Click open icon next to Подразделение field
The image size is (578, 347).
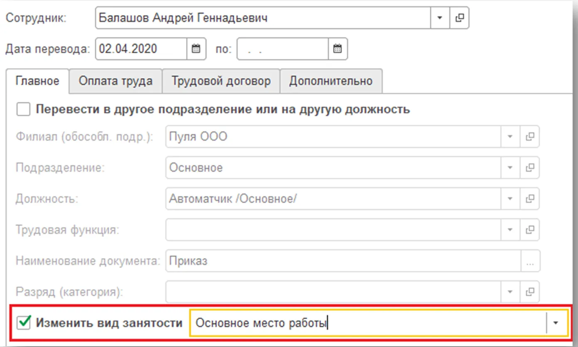529,167
